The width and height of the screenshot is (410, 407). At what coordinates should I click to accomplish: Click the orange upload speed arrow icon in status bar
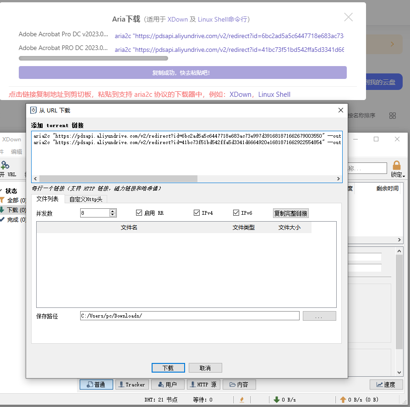tap(343, 400)
